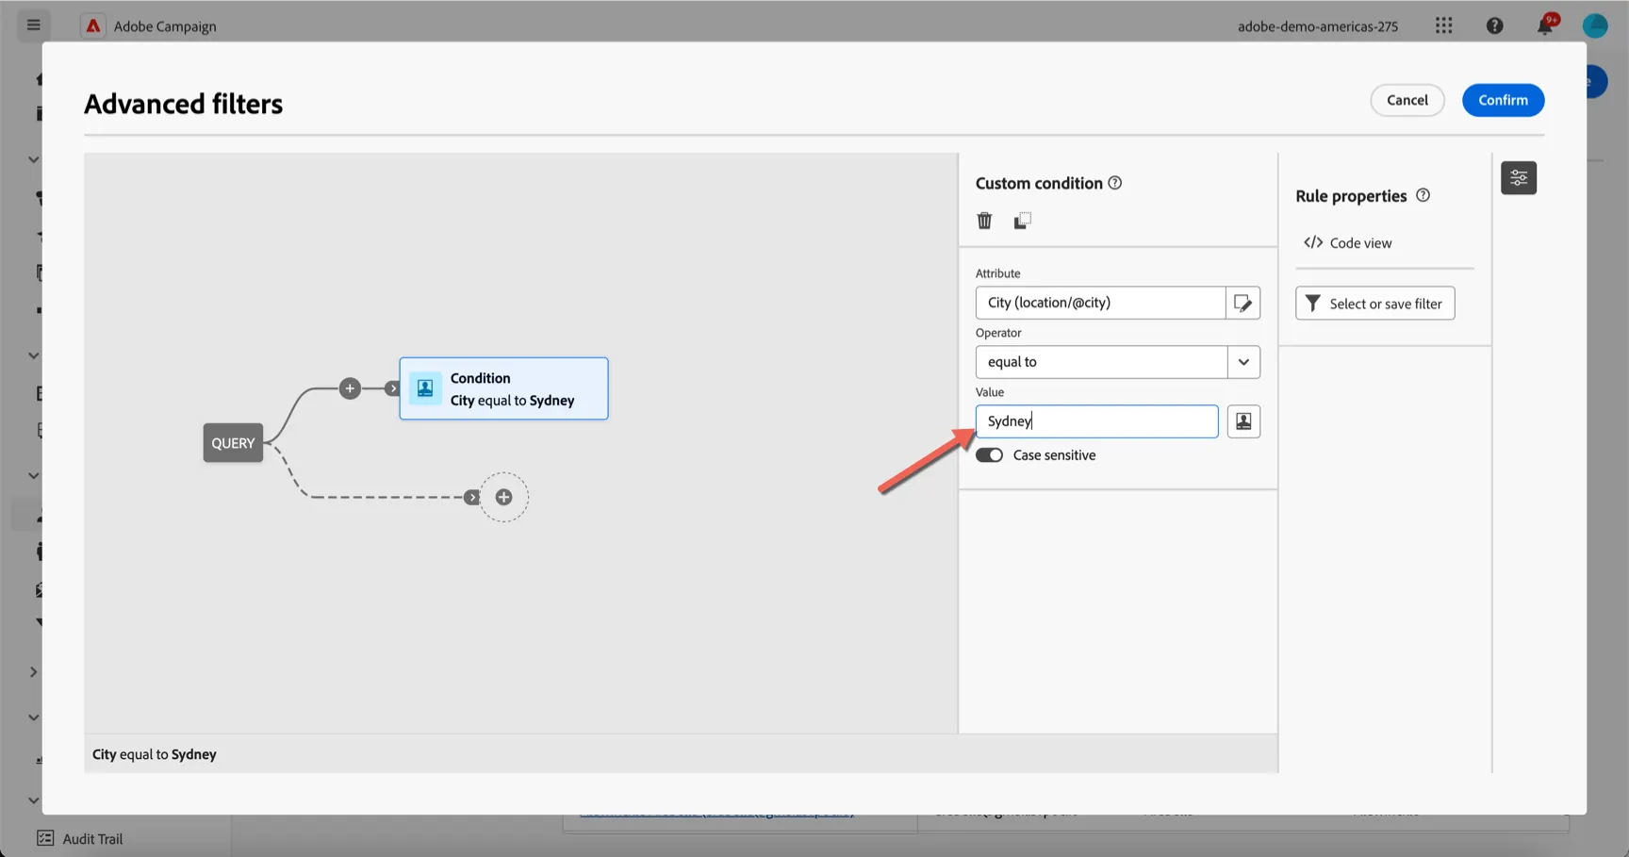This screenshot has height=857, width=1629.
Task: Disable the Case sensitive toggle
Action: click(989, 455)
